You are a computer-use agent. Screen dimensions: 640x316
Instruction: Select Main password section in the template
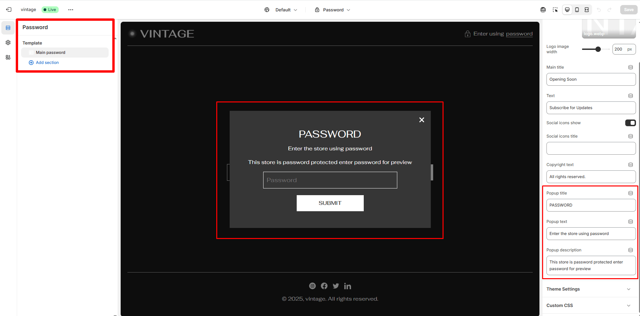tap(51, 53)
